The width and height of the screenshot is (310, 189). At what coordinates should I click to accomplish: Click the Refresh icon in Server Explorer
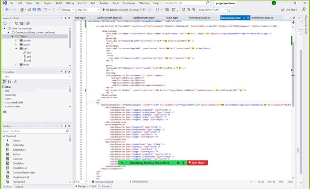pos(5,23)
